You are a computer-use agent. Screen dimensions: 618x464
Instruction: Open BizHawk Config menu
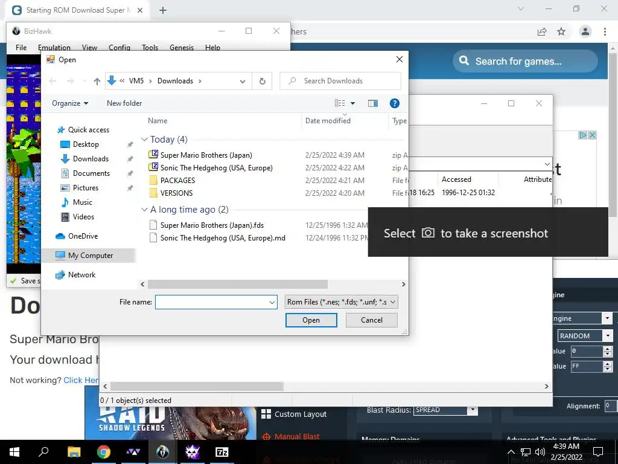(x=119, y=47)
